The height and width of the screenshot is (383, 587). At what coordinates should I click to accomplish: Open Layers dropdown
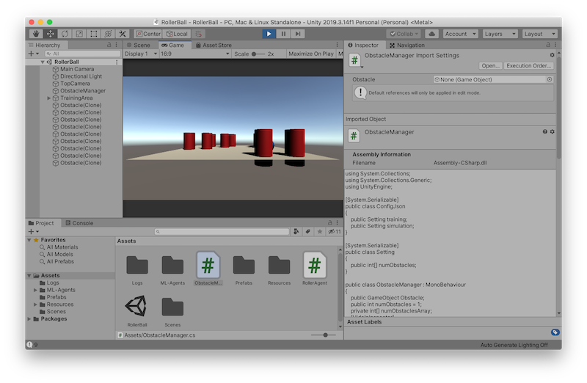(500, 34)
